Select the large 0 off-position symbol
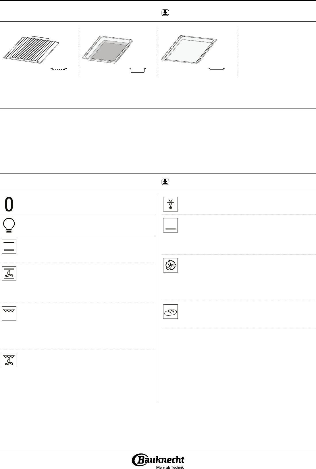Screen dimensions: 316x469 (x=9, y=205)
